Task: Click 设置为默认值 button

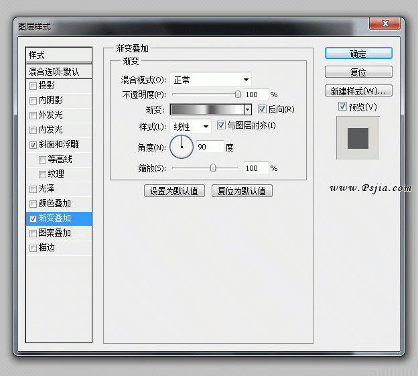Action: click(x=174, y=191)
